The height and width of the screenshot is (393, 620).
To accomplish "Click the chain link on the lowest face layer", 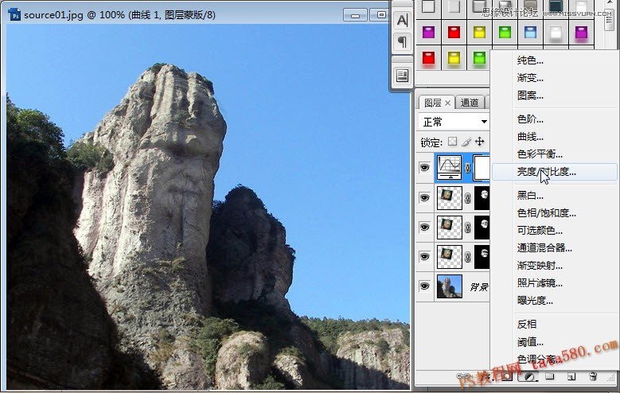I will click(x=468, y=257).
